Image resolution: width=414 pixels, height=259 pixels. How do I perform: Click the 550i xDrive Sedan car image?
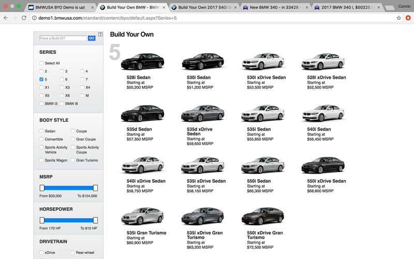click(323, 165)
